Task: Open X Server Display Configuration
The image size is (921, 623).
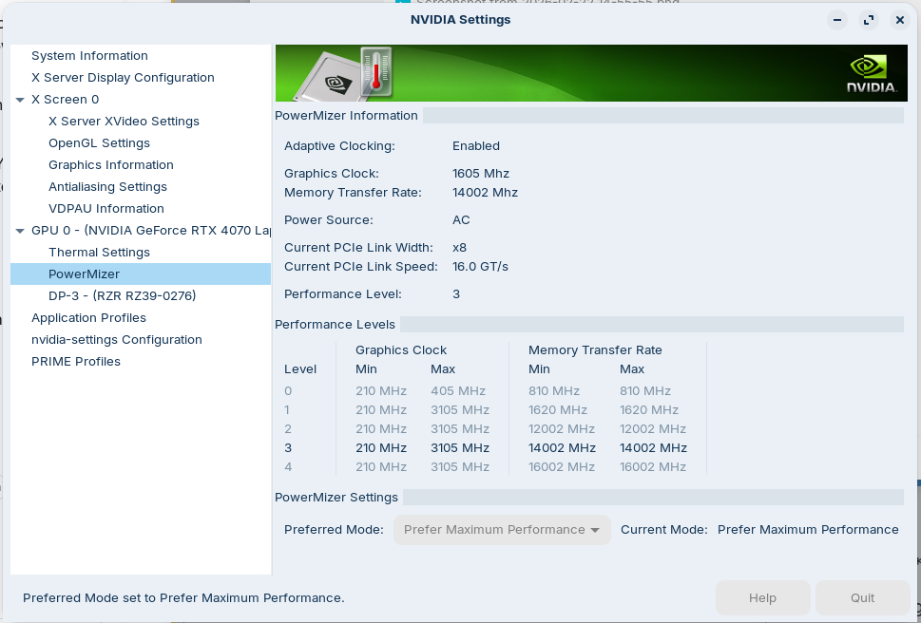Action: click(123, 78)
